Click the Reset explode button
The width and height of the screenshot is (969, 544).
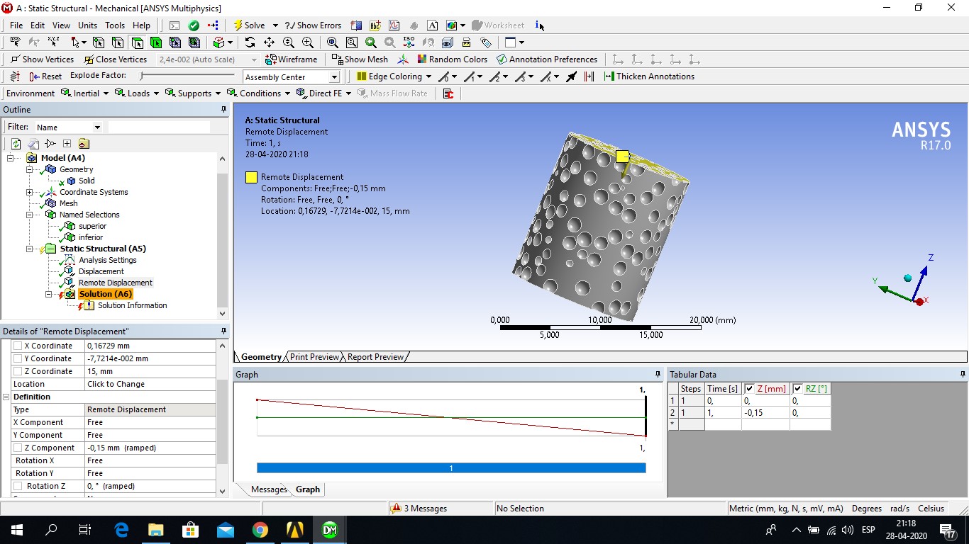click(x=45, y=76)
